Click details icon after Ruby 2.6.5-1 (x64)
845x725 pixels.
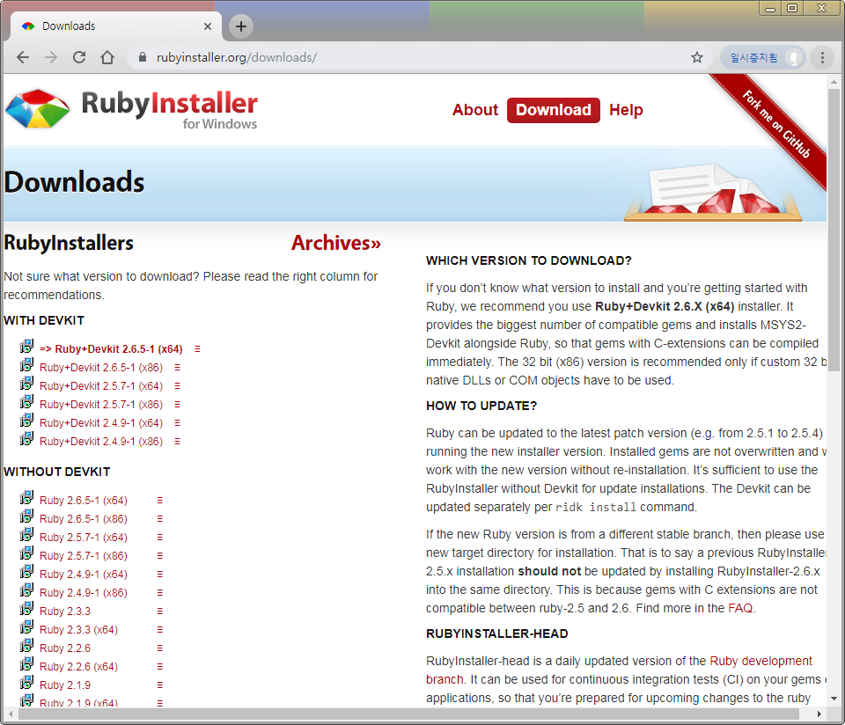(160, 501)
